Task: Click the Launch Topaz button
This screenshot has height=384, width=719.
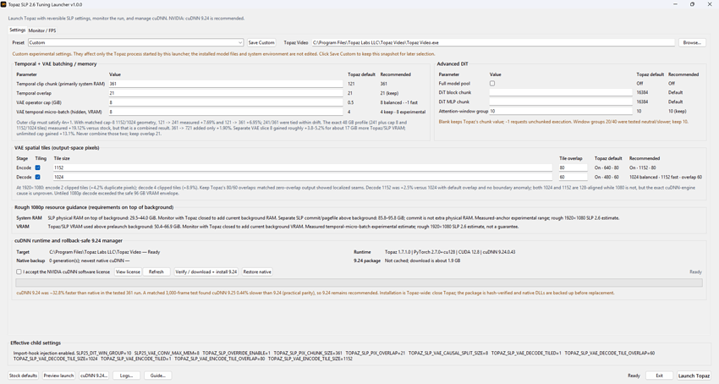Action: [x=694, y=376]
